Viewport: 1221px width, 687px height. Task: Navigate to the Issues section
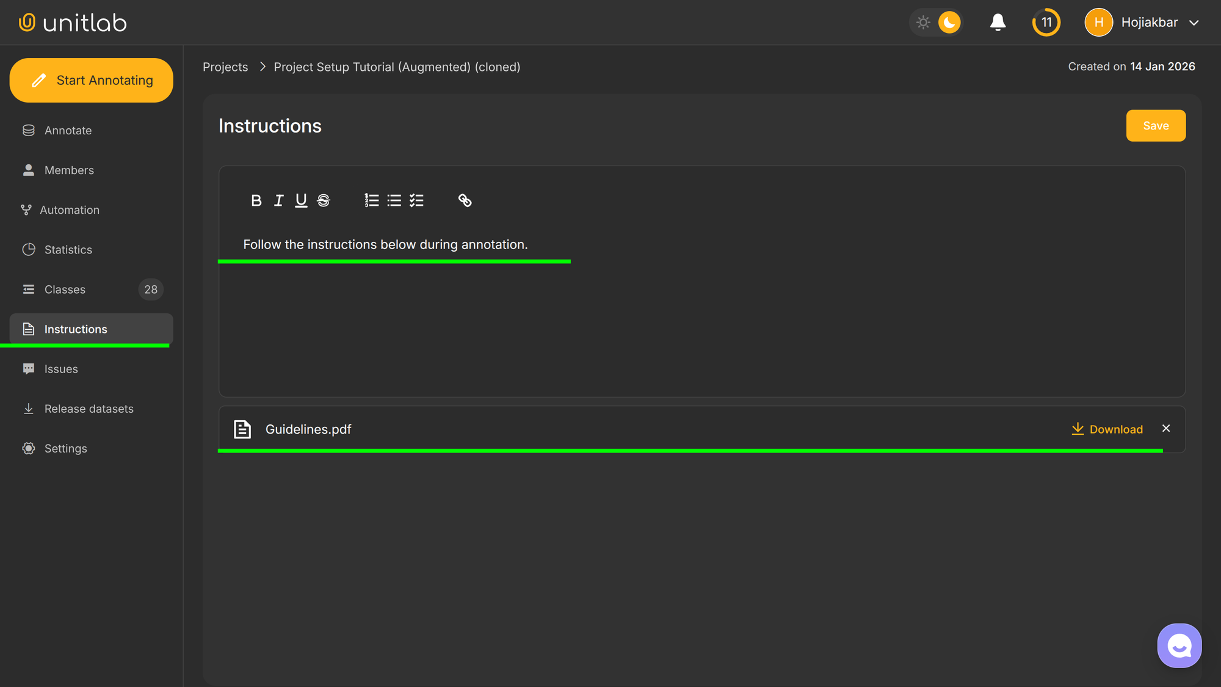(x=61, y=368)
